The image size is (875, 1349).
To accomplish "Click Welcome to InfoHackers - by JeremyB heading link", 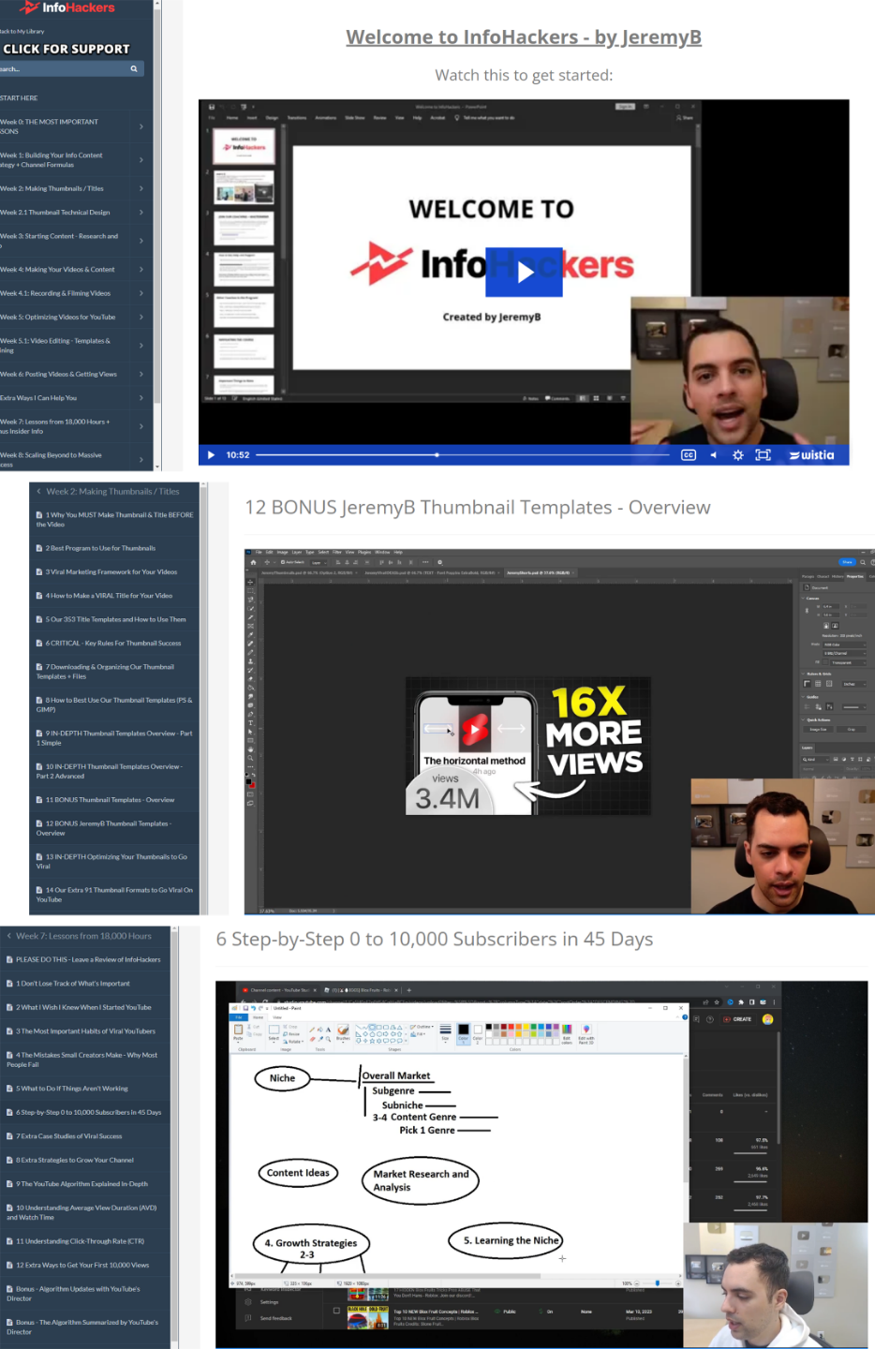I will click(x=524, y=37).
